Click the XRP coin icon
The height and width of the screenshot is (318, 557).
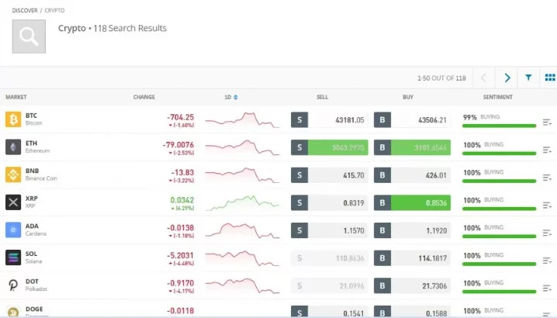coord(12,202)
